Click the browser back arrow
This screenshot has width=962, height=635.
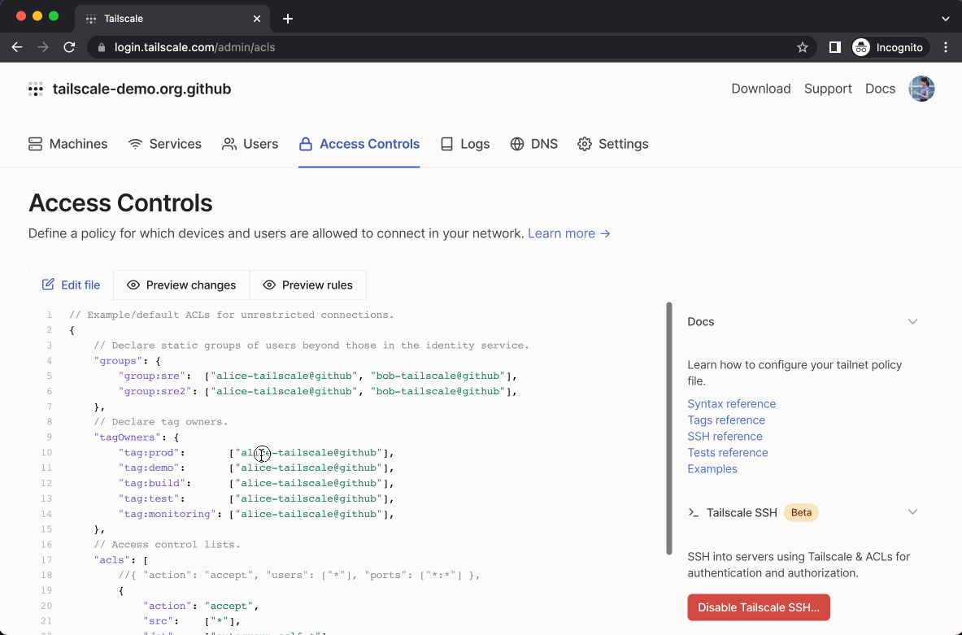pyautogui.click(x=17, y=47)
